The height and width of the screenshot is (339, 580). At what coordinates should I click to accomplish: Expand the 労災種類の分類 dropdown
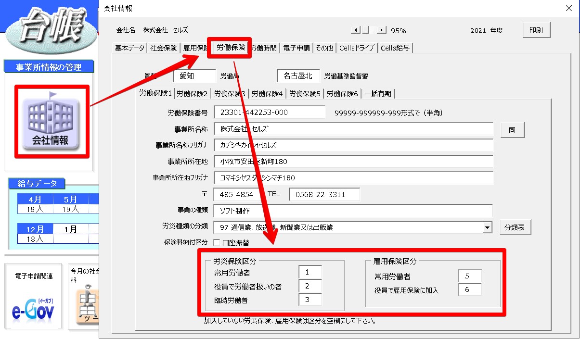tap(487, 227)
